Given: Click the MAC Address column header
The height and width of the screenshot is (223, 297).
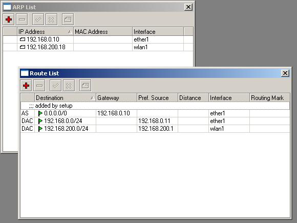Looking at the screenshot, I should click(103, 31).
